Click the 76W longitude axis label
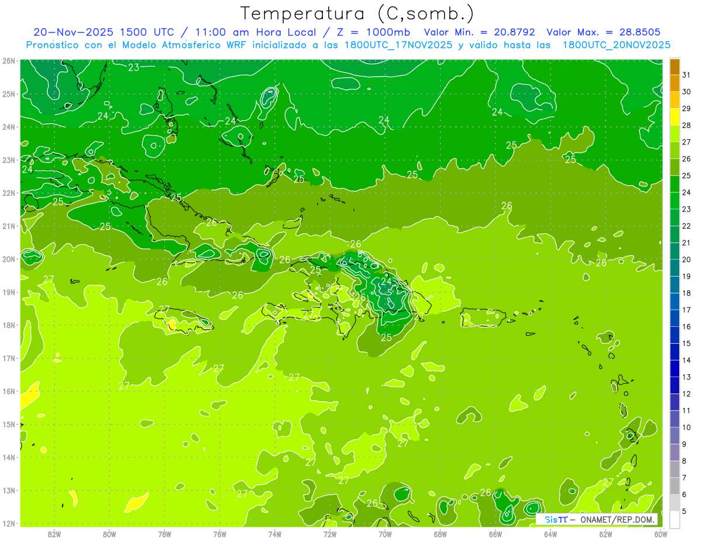Screen dimensions: 702x542 tap(219, 534)
